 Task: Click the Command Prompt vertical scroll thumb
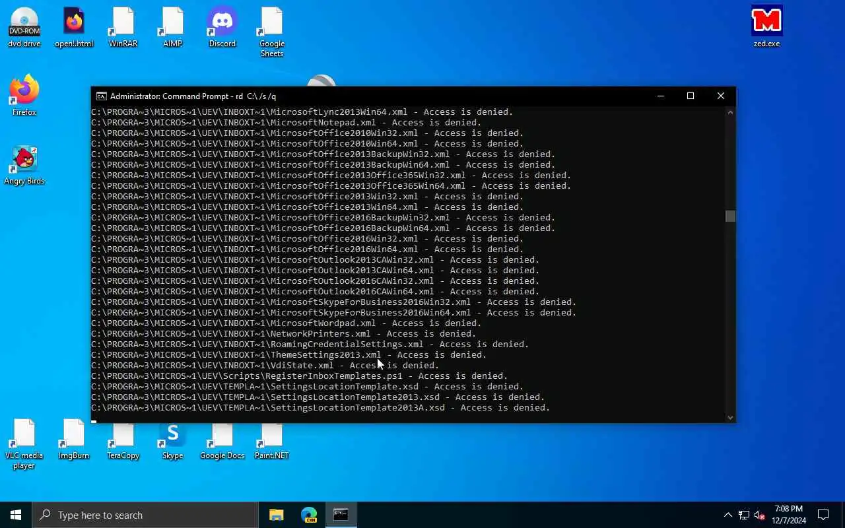tap(730, 216)
